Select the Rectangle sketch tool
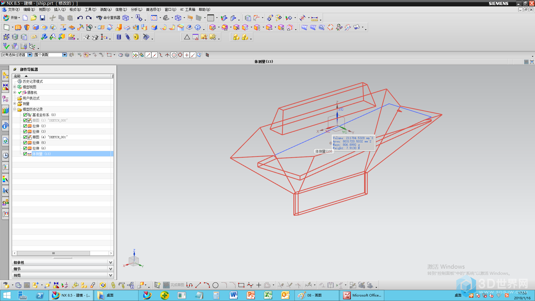The width and height of the screenshot is (535, 301). [241, 285]
